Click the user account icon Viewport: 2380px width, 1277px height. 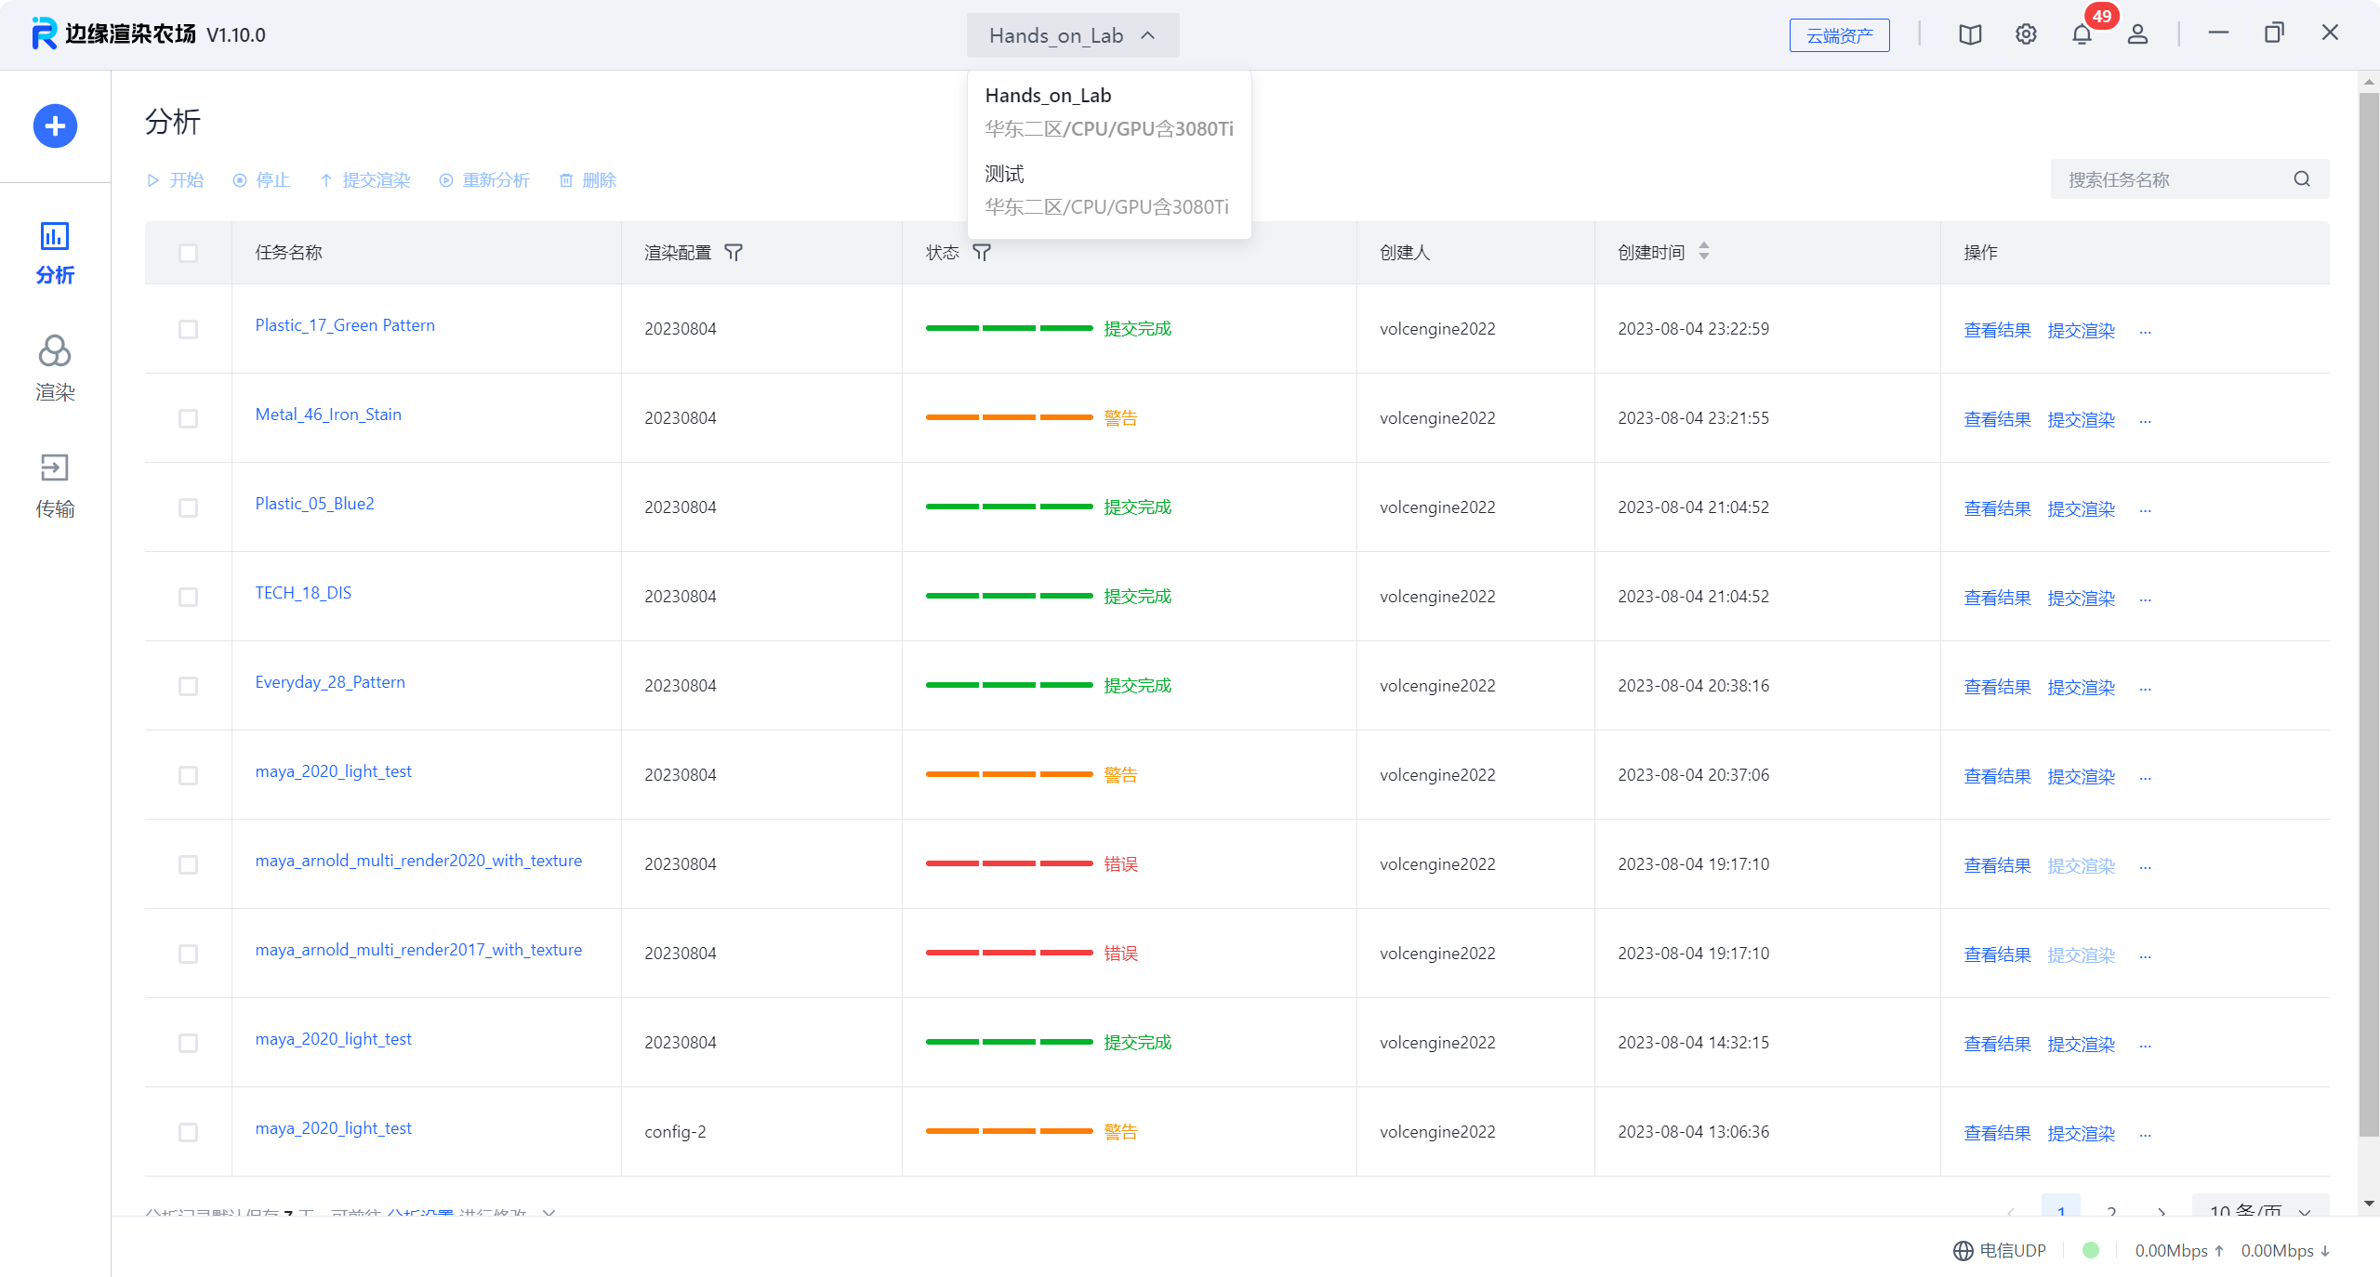tap(2137, 34)
